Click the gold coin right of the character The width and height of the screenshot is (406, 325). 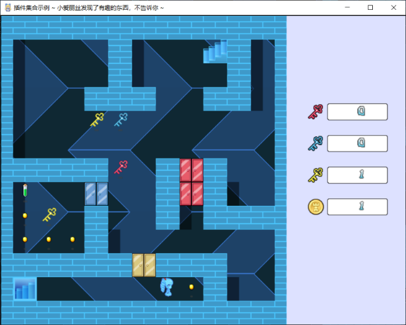click(x=191, y=287)
